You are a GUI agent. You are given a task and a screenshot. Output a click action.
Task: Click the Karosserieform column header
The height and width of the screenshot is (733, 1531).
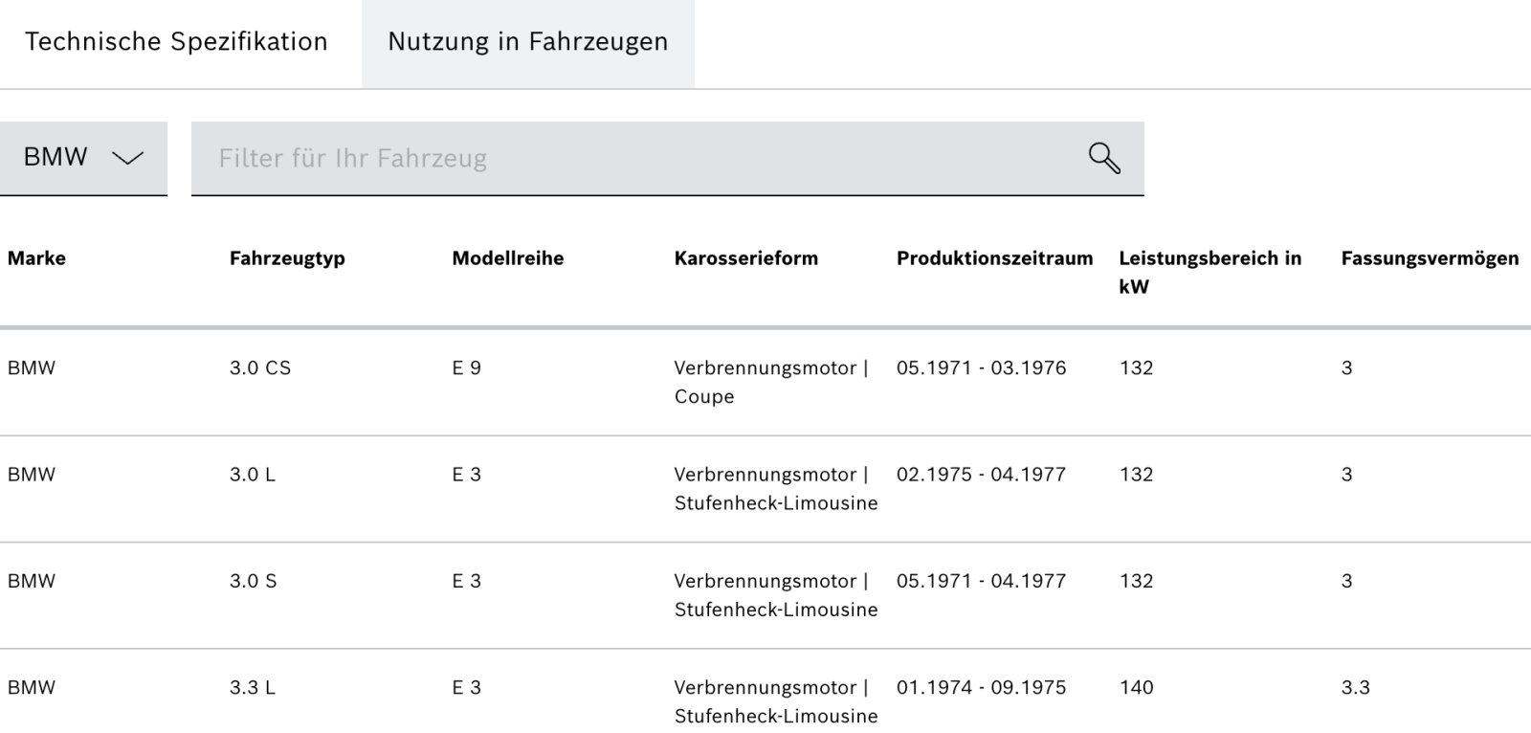coord(746,258)
